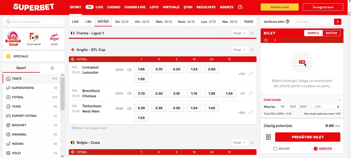Select the Agenție ticket option
The width and height of the screenshot is (352, 158).
[323, 149]
